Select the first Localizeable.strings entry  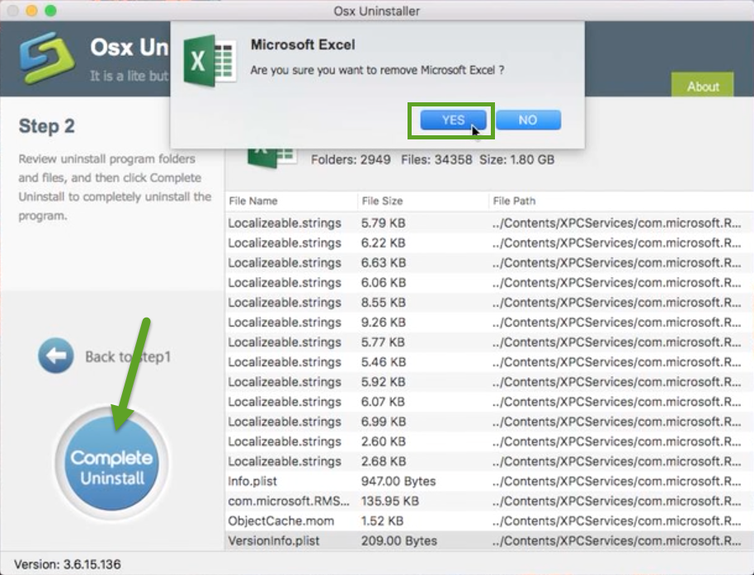[285, 223]
